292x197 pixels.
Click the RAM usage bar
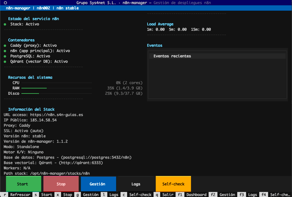point(34,88)
